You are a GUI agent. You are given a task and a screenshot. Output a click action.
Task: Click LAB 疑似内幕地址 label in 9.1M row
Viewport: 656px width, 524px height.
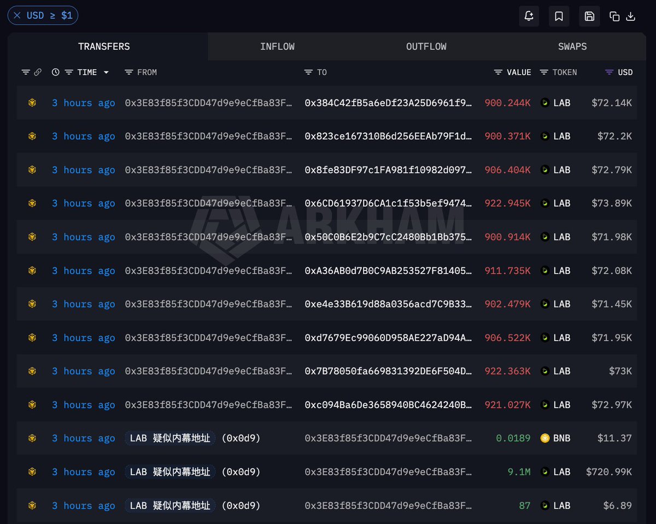(170, 472)
